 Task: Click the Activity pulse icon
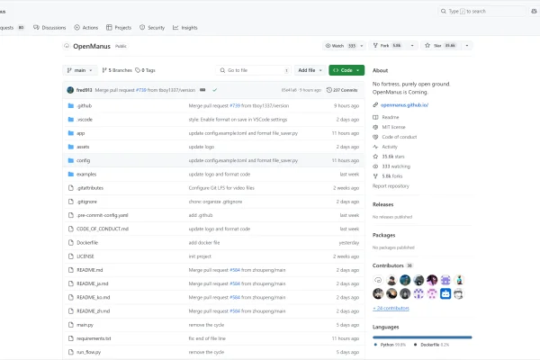[x=375, y=147]
